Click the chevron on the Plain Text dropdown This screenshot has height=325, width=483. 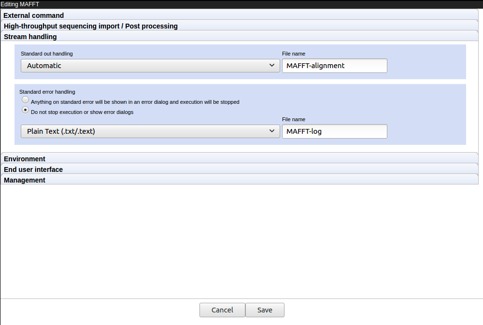[x=272, y=131]
